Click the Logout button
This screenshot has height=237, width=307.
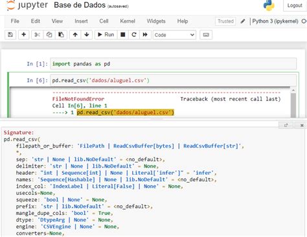pos(295,5)
